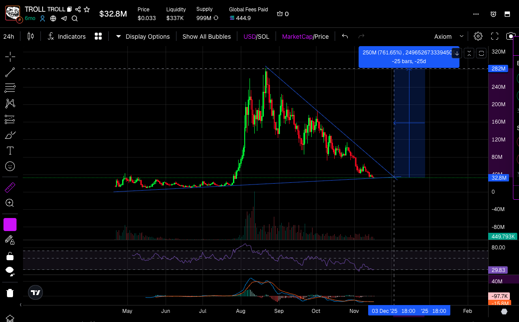
Task: Open the emoji icons tool
Action: pyautogui.click(x=10, y=166)
